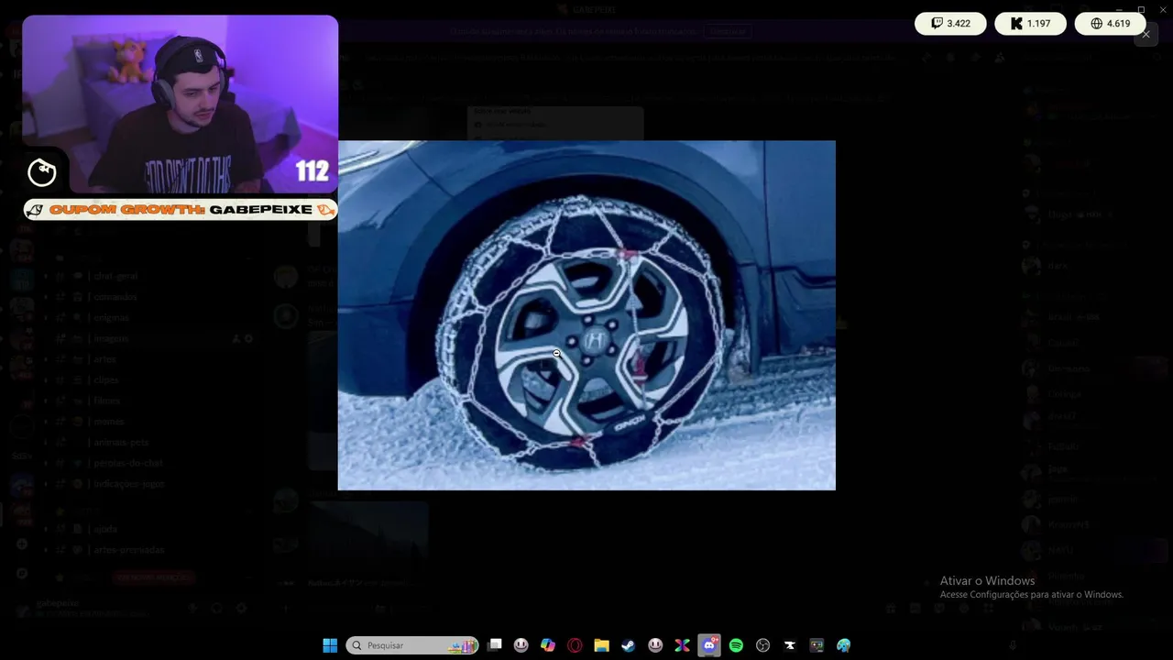Click the enlarged snow chain tire image
This screenshot has height=660, width=1173.
pos(586,315)
